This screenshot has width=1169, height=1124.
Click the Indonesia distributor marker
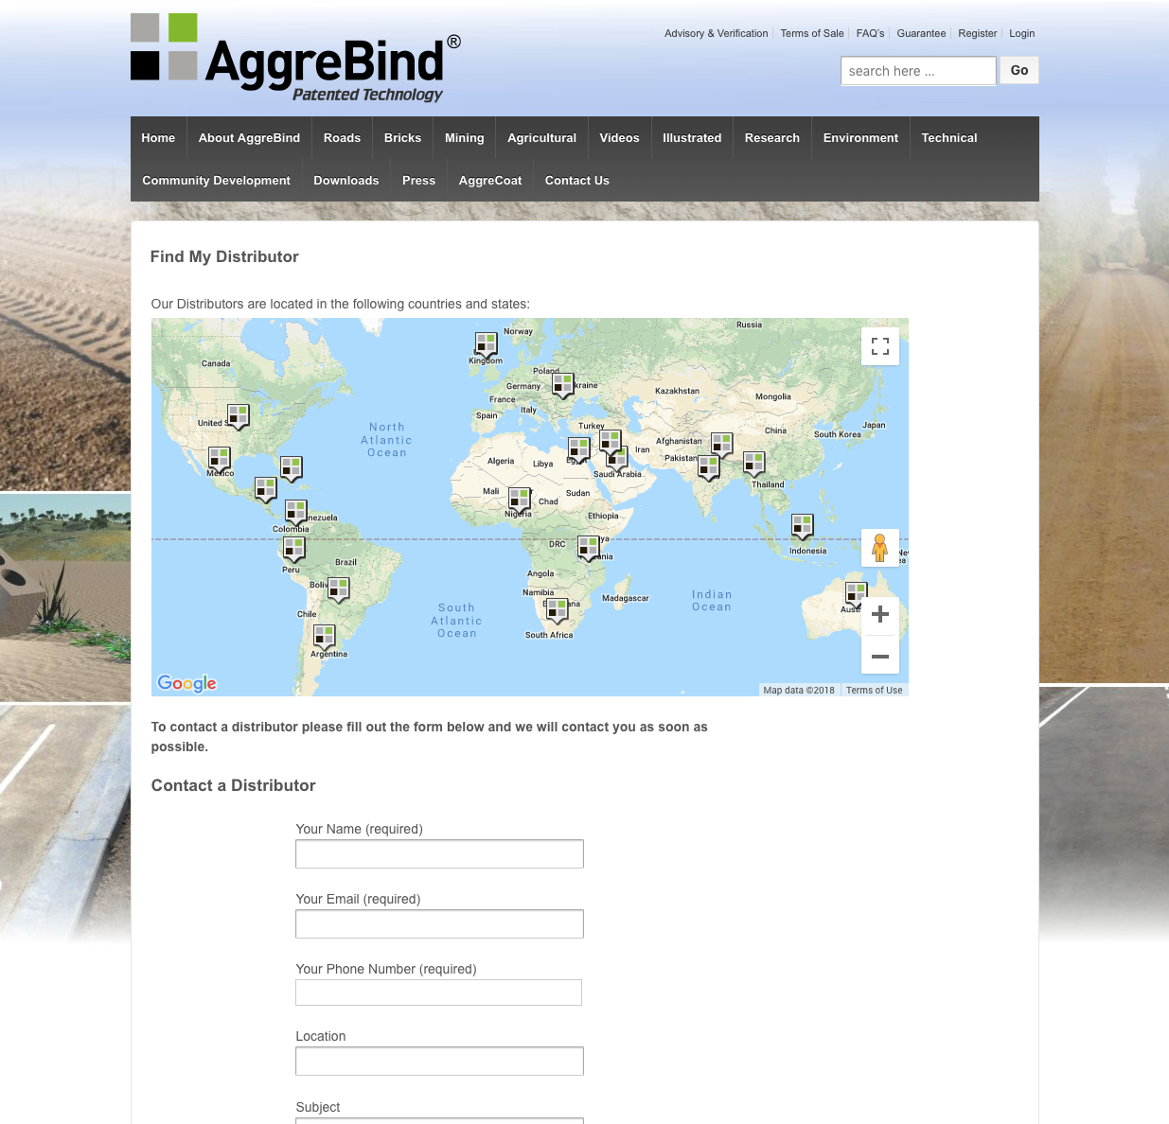coord(803,527)
